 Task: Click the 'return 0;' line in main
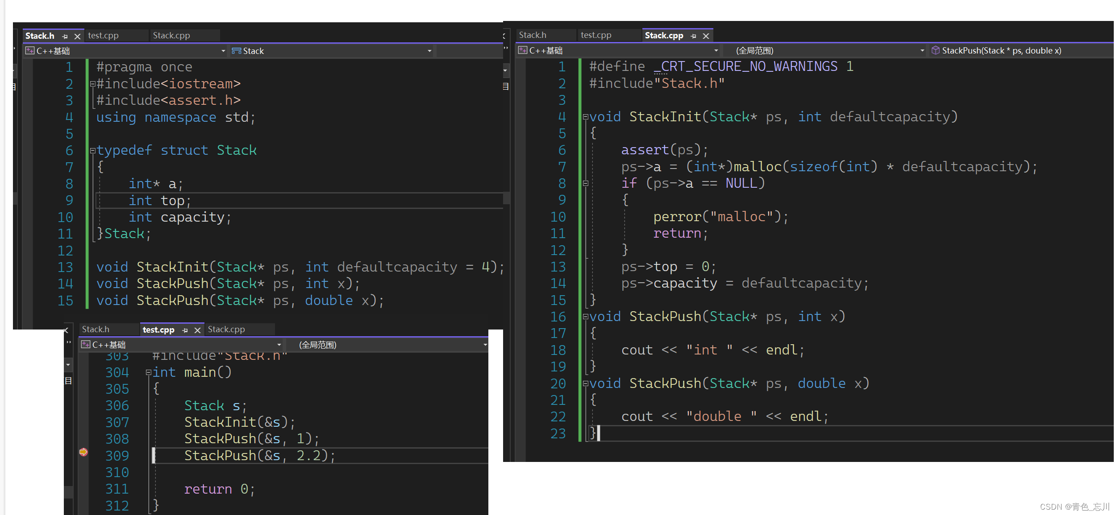tap(220, 490)
